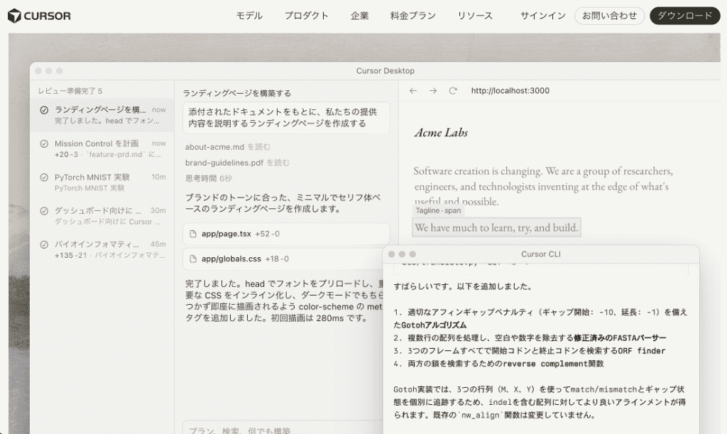
Task: Open the モデル menu
Action: pyautogui.click(x=249, y=16)
